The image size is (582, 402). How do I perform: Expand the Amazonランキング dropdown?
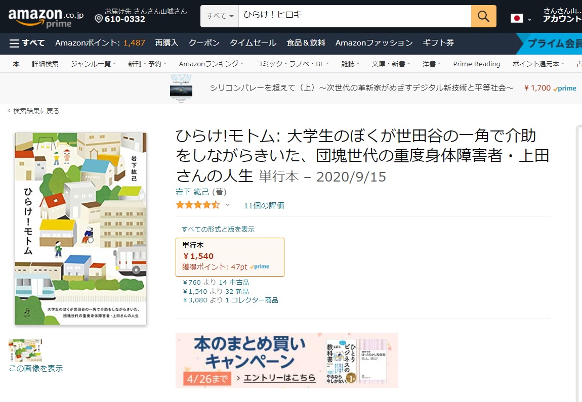point(211,64)
